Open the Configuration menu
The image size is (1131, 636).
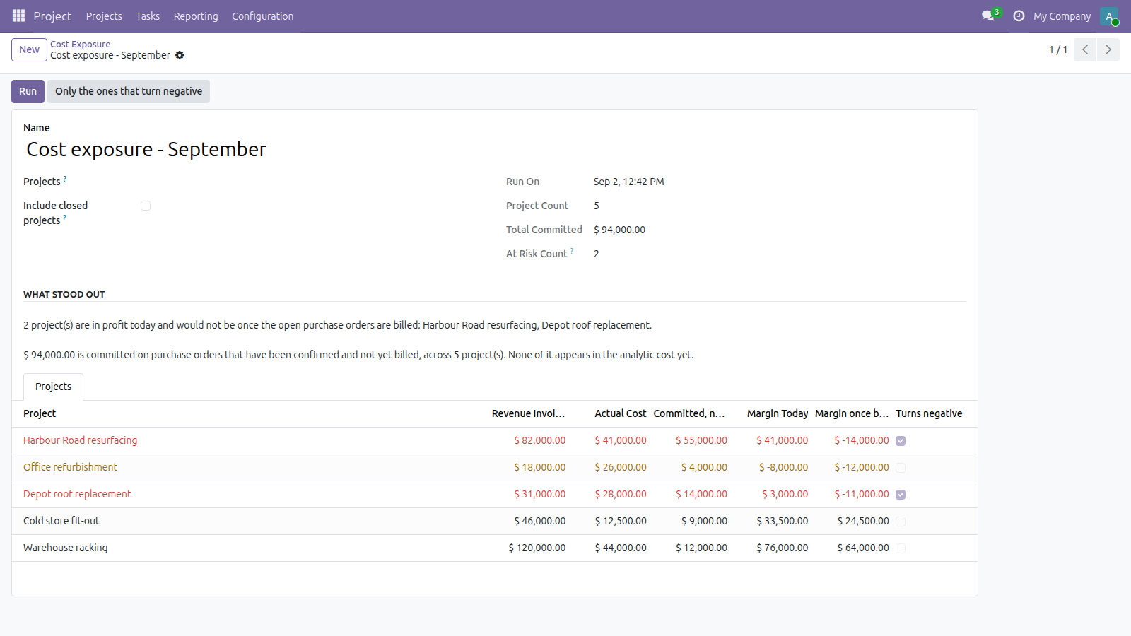262,16
